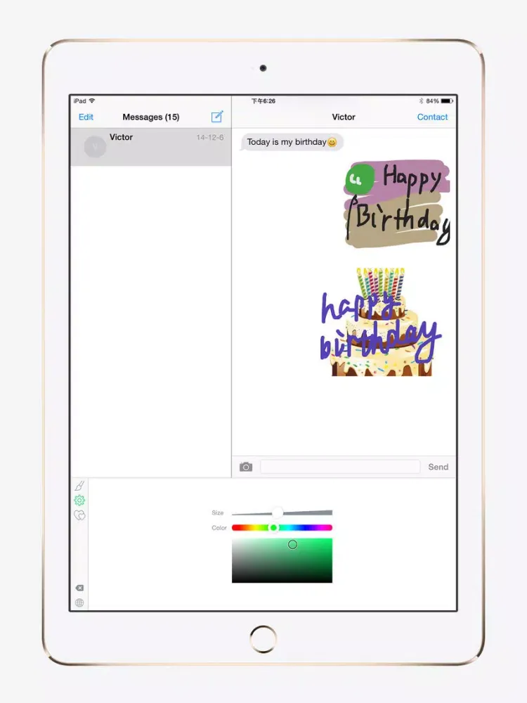Switch keyboard with the globe icon
The height and width of the screenshot is (703, 527).
79,602
